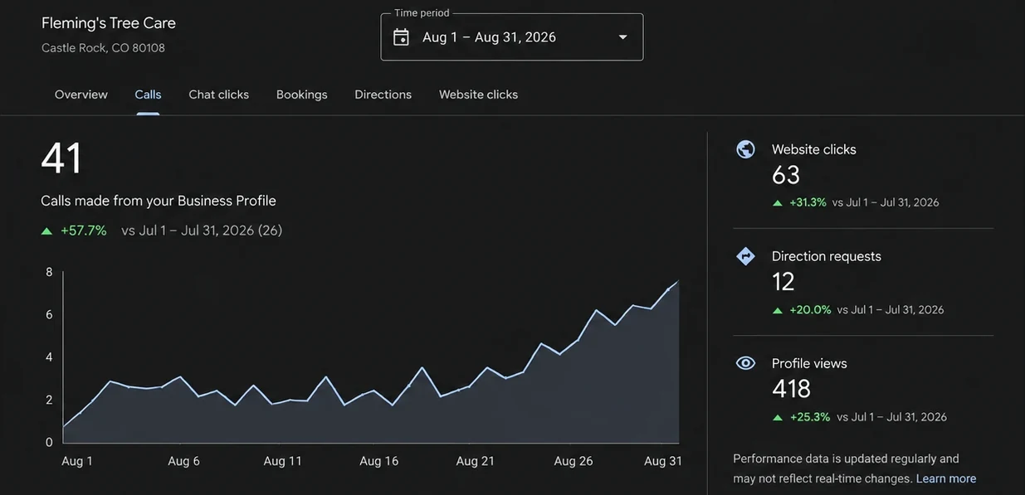Click the globe icon beside Website clicks
Screen dimensions: 1025x495
(745, 149)
